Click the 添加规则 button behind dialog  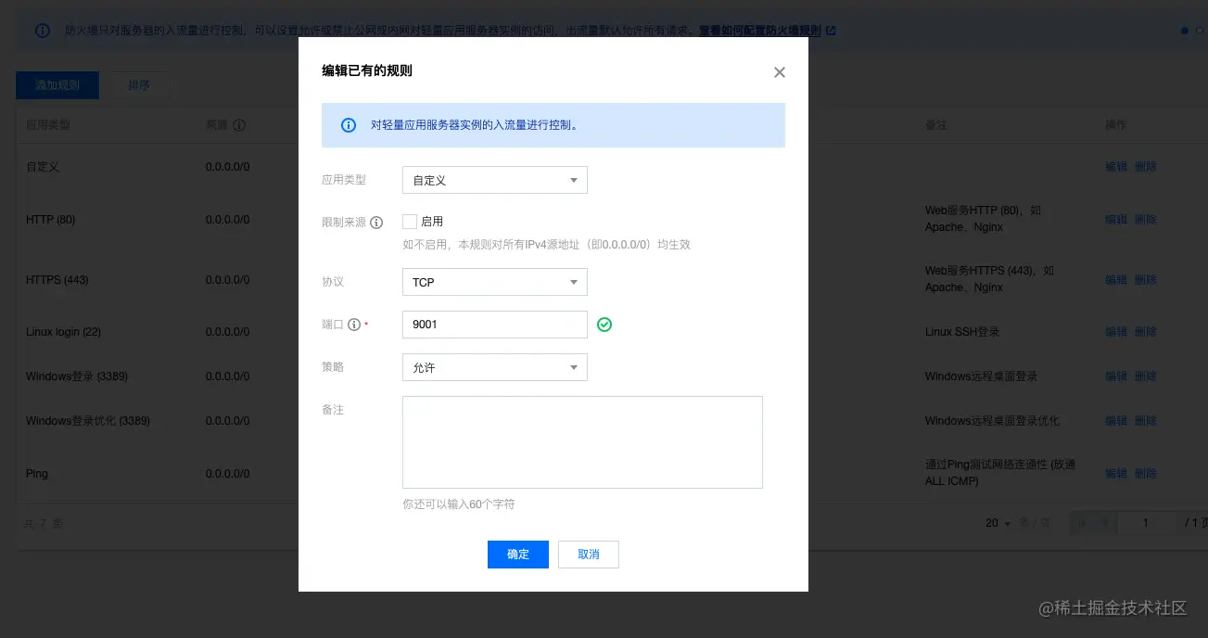57,85
